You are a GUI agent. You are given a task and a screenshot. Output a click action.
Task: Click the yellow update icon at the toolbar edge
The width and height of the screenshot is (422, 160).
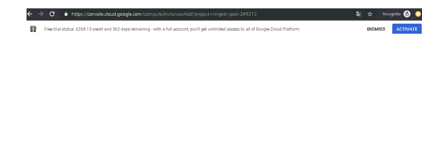click(418, 14)
